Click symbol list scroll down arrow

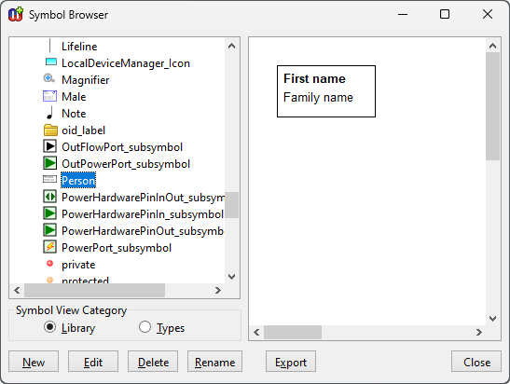coord(231,277)
